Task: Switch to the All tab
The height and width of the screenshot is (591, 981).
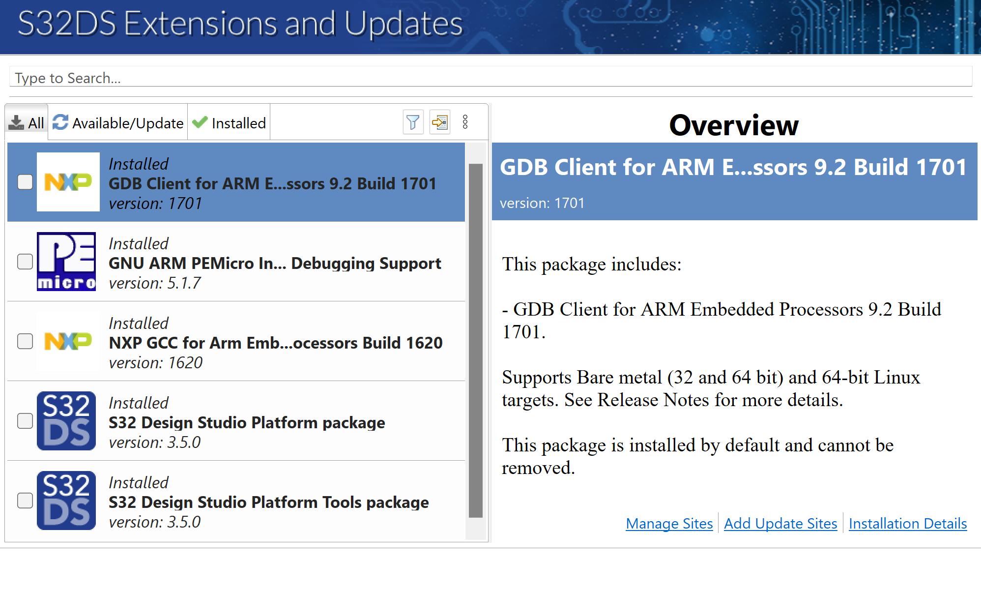Action: (27, 123)
